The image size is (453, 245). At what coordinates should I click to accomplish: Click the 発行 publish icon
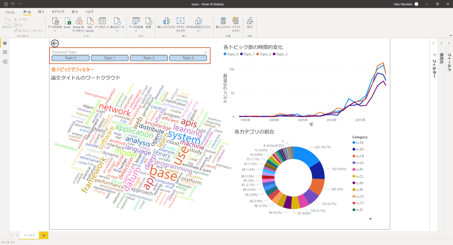point(250,22)
